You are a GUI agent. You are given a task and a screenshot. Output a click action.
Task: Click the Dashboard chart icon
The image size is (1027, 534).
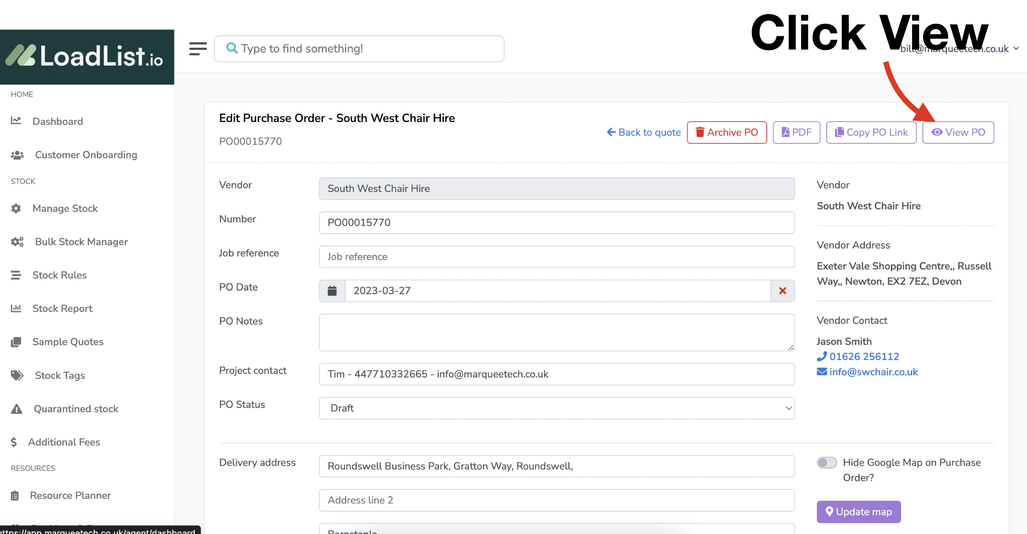16,121
